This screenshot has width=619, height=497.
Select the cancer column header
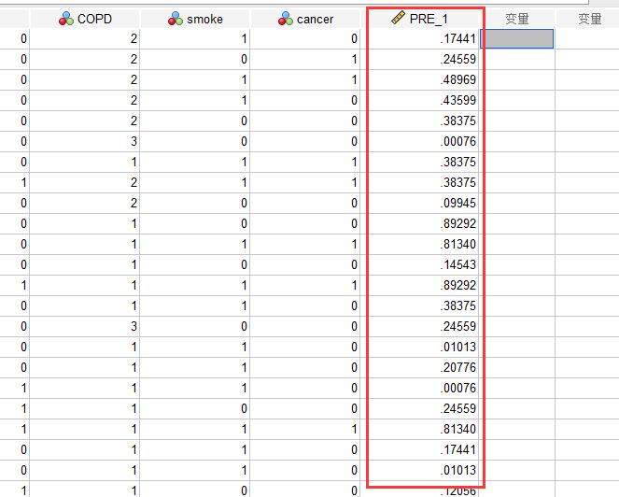[305, 19]
